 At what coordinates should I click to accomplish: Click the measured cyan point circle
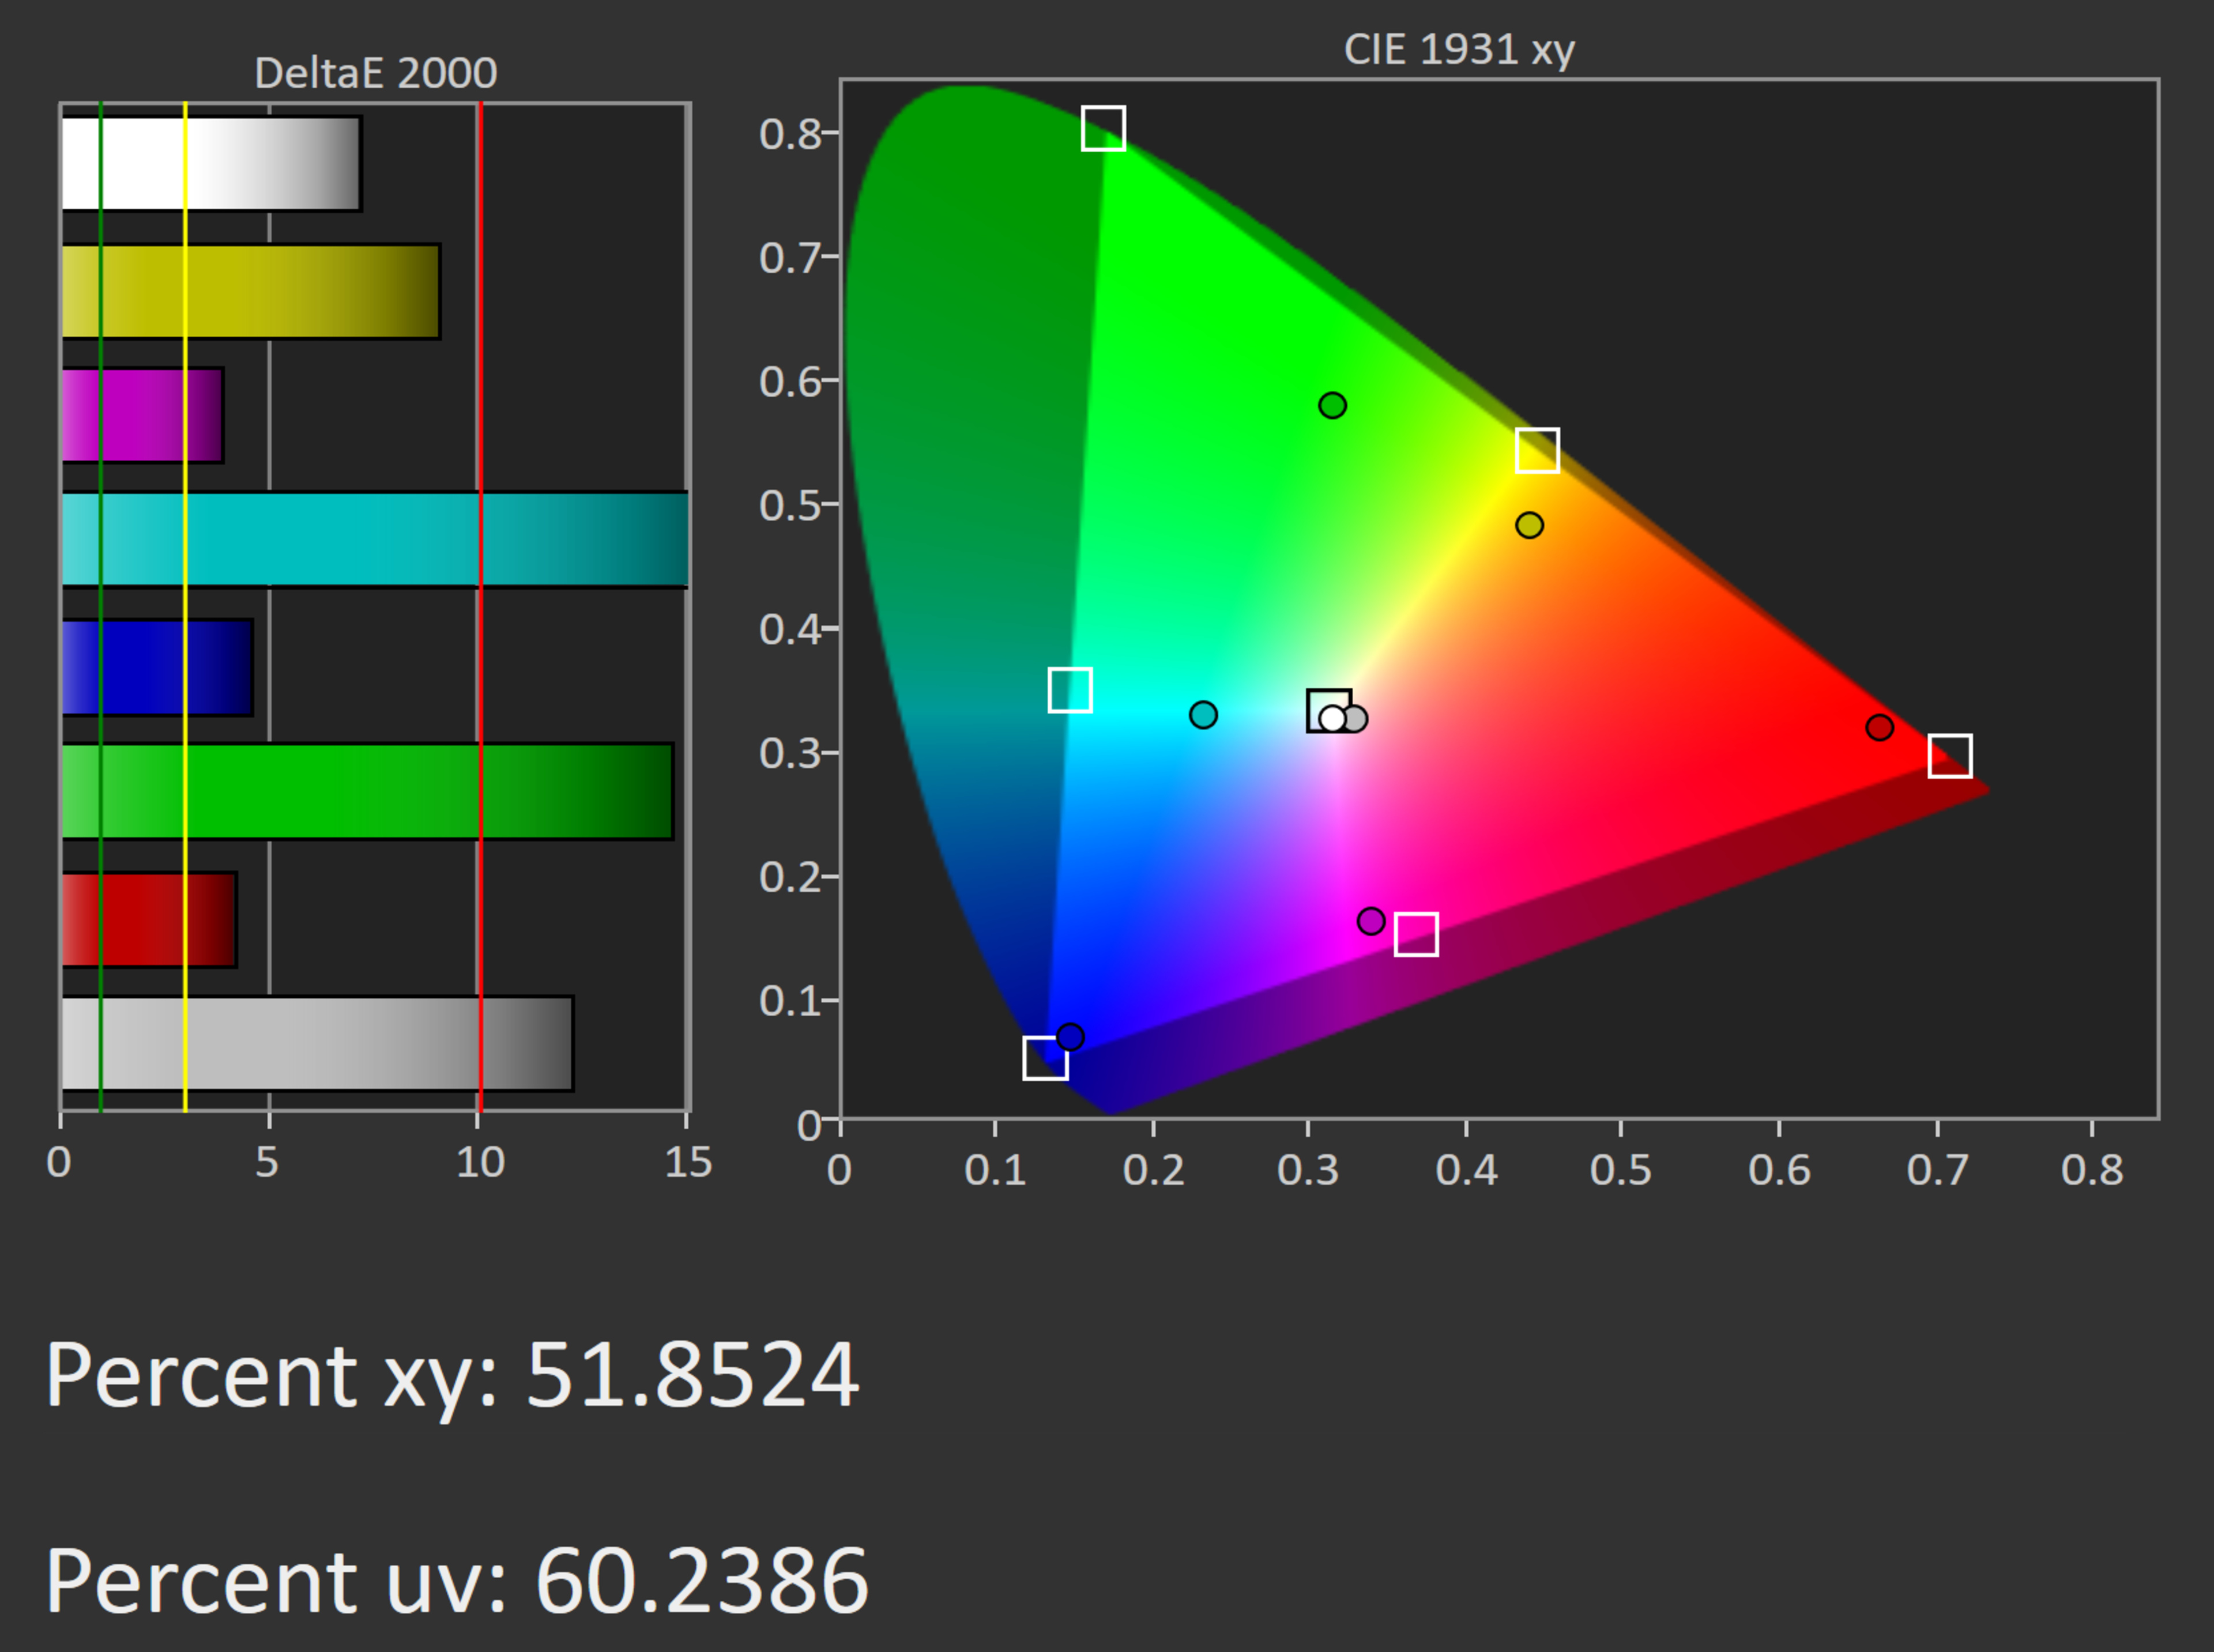(x=1203, y=715)
